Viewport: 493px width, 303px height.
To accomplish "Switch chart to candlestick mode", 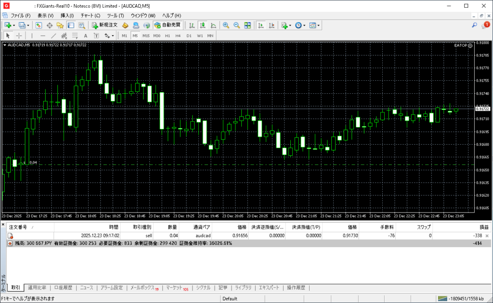I will tap(203, 25).
